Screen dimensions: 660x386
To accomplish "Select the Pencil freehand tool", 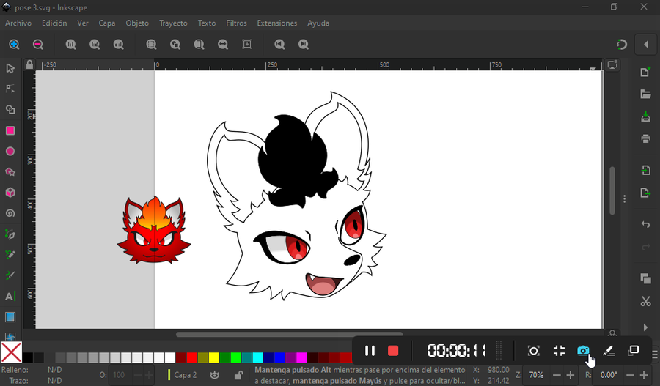I will (x=10, y=254).
